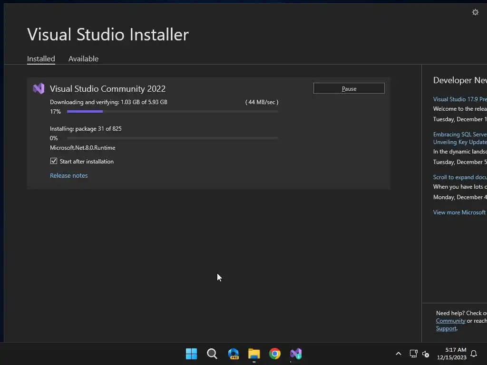
Task: Open taskbar Search magnifier
Action: point(212,354)
